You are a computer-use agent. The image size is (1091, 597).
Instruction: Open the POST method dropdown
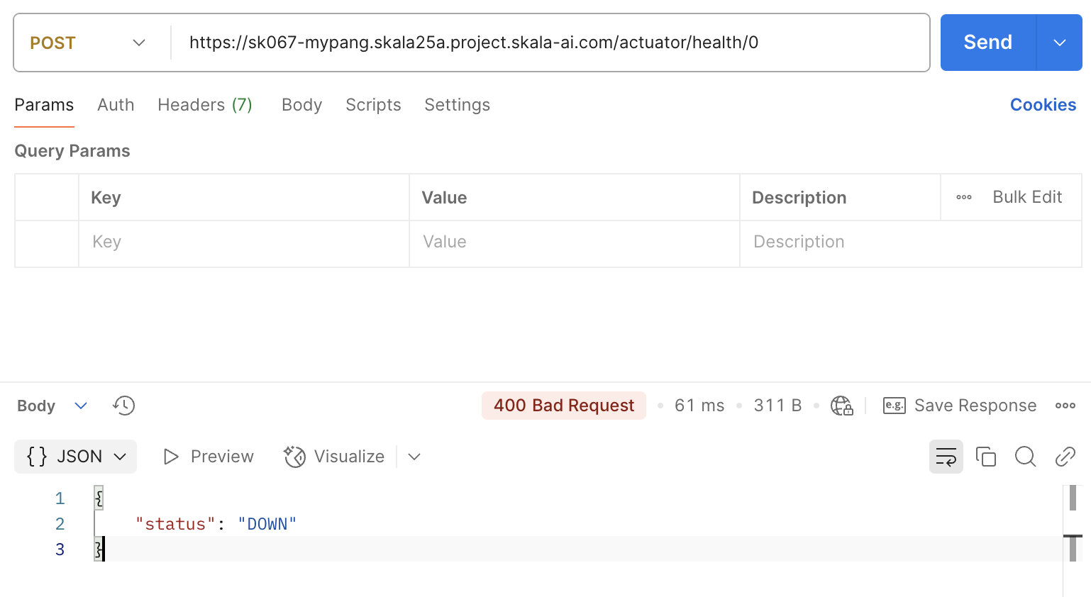point(88,43)
